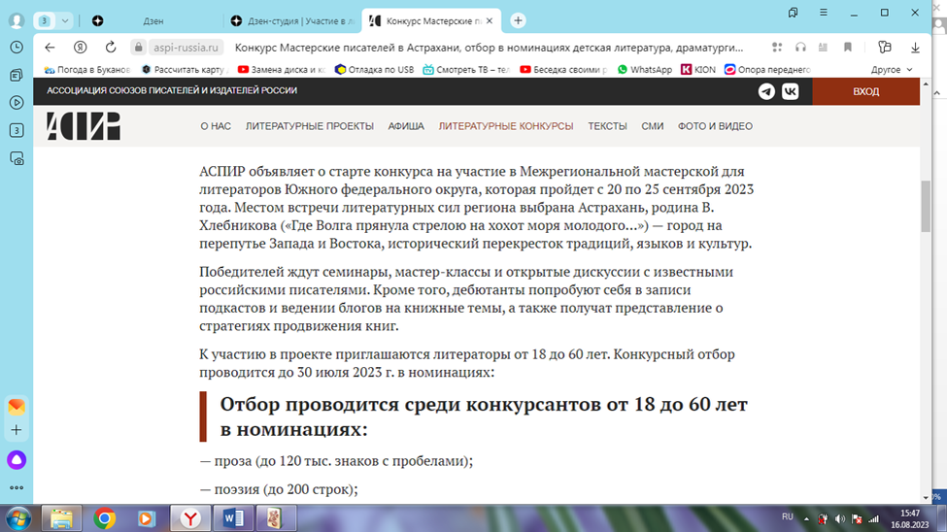This screenshot has height=532, width=947.
Task: Open ASPIR VK page icon
Action: [790, 91]
